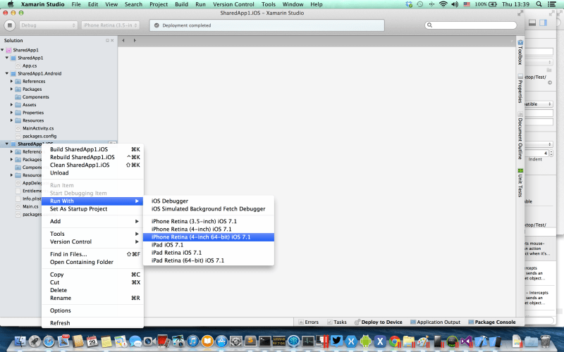This screenshot has height=352, width=564.
Task: Click the volume icon in the menu bar
Action: pyautogui.click(x=455, y=4)
